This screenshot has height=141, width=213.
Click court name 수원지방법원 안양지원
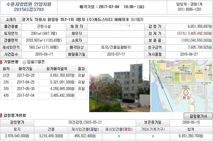29,4
